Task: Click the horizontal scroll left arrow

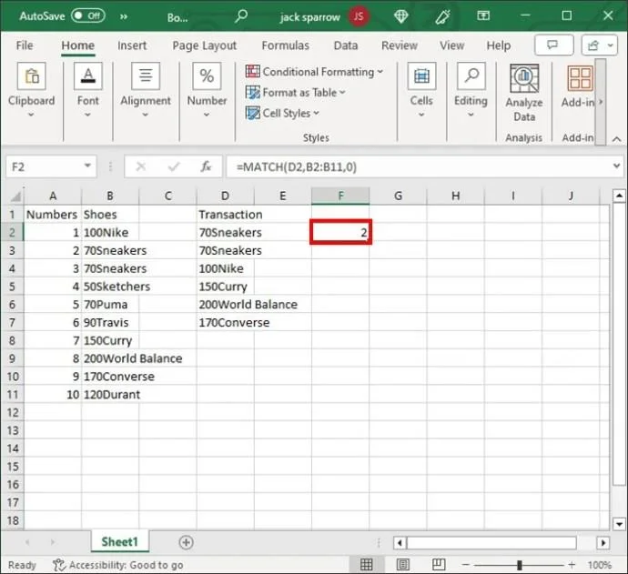Action: (400, 543)
